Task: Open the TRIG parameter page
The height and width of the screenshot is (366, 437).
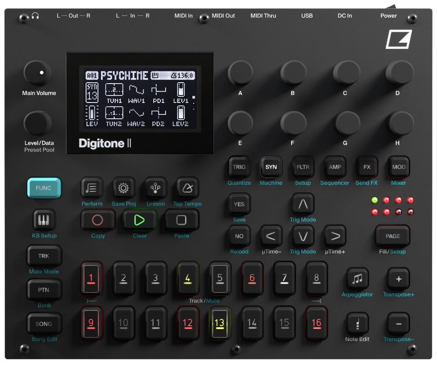Action: point(239,167)
